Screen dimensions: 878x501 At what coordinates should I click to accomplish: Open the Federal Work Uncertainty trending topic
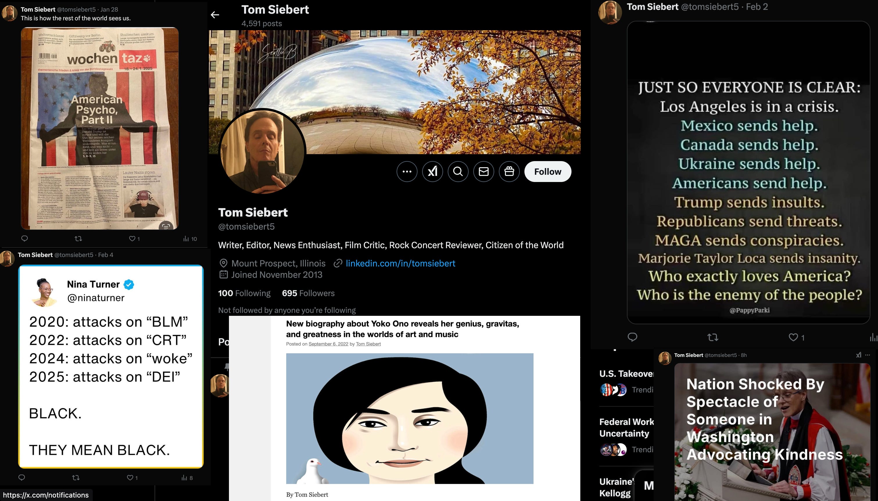click(626, 427)
